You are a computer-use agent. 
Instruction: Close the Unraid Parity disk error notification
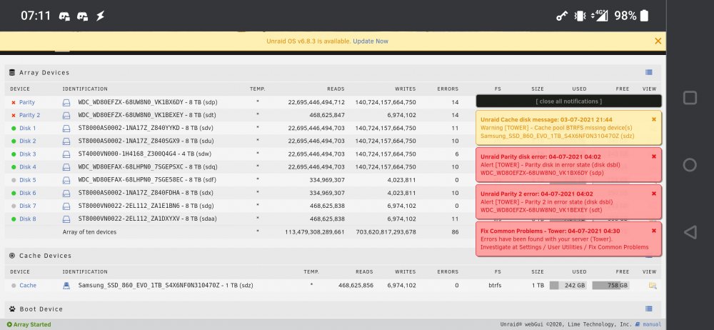pos(654,156)
